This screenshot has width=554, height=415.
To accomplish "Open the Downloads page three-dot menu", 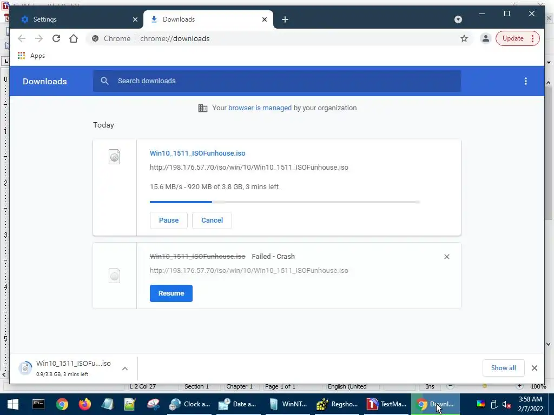I will point(526,81).
